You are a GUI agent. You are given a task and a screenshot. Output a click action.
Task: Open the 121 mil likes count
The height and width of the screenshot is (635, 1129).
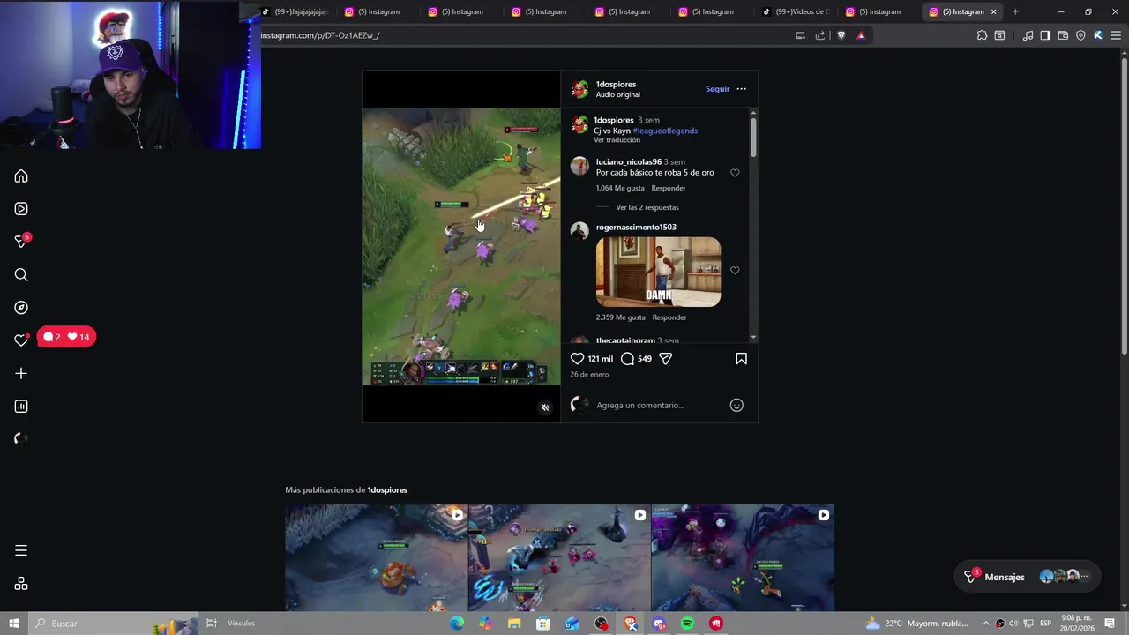[x=600, y=359]
